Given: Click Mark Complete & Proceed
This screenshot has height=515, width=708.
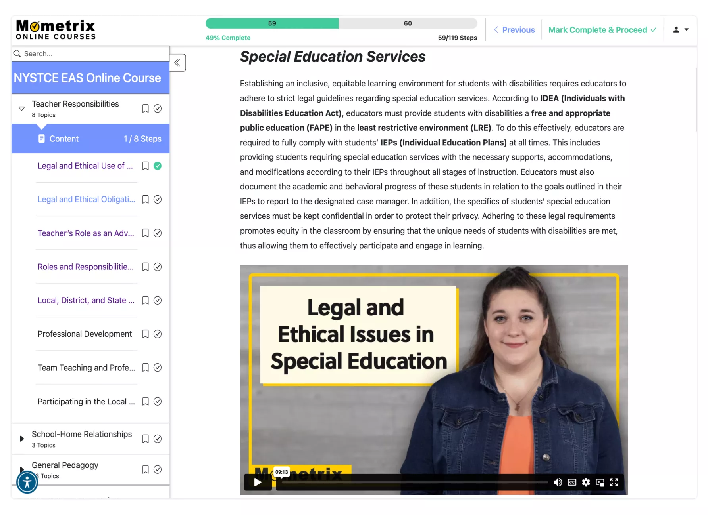Looking at the screenshot, I should pyautogui.click(x=602, y=30).
